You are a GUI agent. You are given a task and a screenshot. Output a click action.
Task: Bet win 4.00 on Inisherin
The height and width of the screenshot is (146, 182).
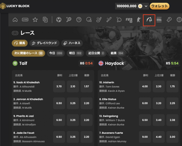pyautogui.click(x=145, y=86)
